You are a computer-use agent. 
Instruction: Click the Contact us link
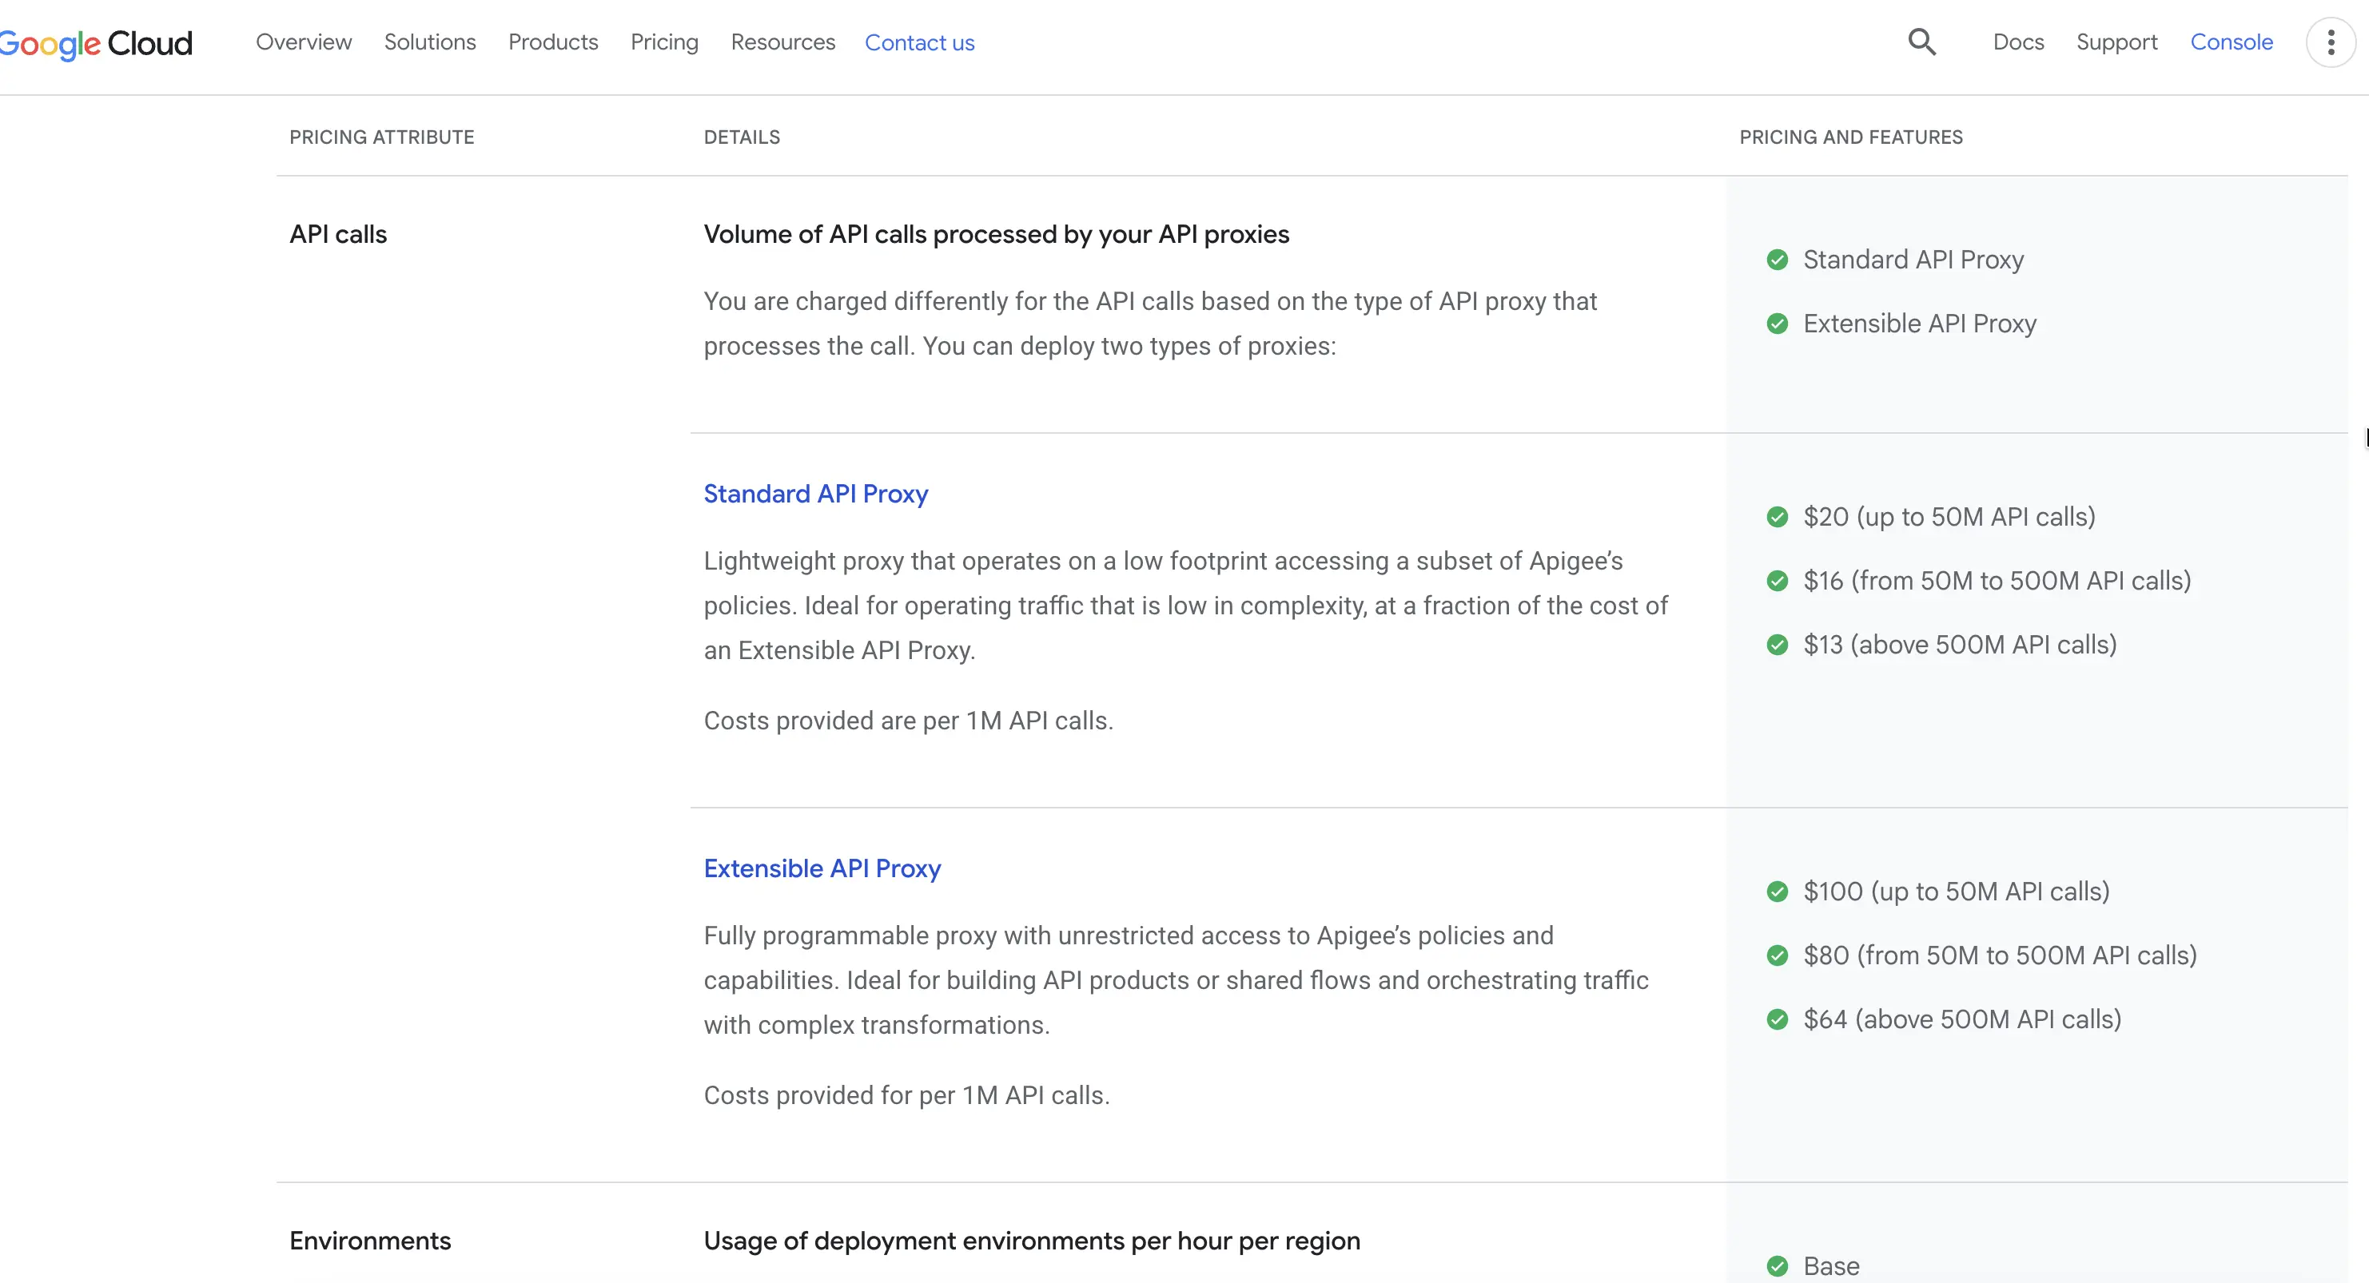[920, 42]
